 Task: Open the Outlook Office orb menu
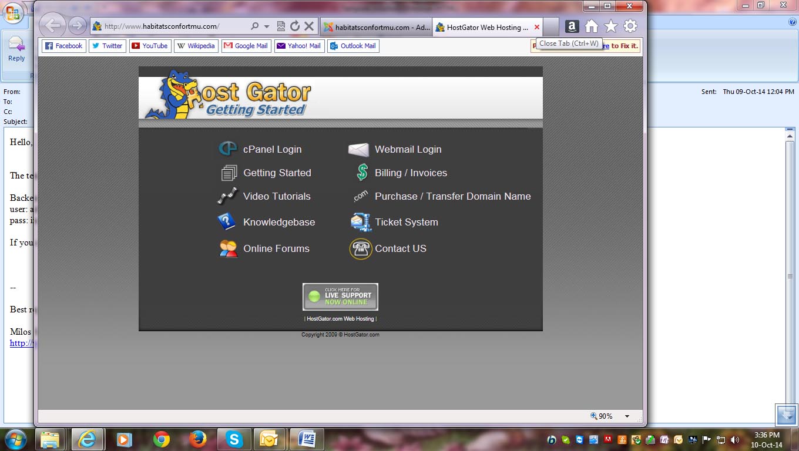pyautogui.click(x=12, y=12)
